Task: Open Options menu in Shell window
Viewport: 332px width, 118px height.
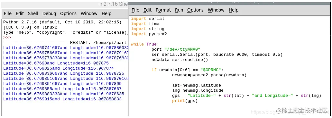Action: click(68, 14)
